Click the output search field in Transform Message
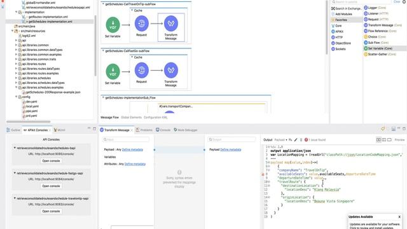 coord(231,139)
